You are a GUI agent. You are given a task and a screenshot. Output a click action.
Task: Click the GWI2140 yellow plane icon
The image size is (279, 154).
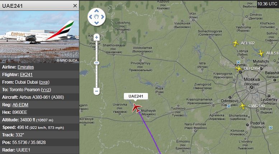243,106
